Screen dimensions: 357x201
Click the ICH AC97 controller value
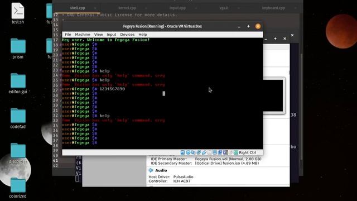tap(182, 181)
